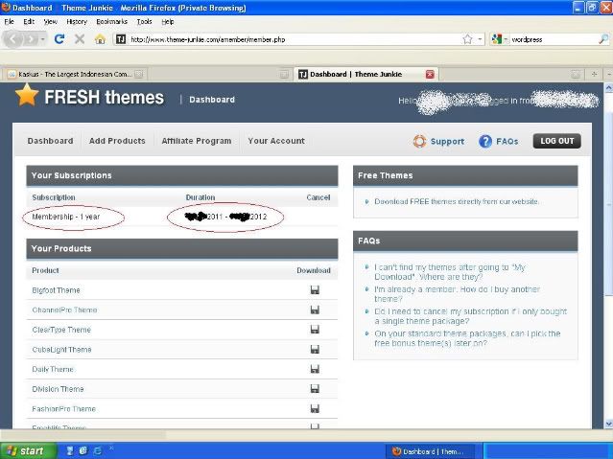This screenshot has height=459, width=613.
Task: Download the CubeLight Theme via disk icon
Action: (x=315, y=349)
